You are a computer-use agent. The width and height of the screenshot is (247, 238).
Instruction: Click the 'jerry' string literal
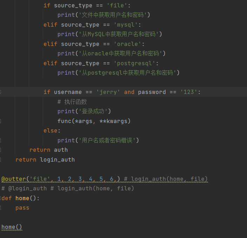[x=108, y=92]
